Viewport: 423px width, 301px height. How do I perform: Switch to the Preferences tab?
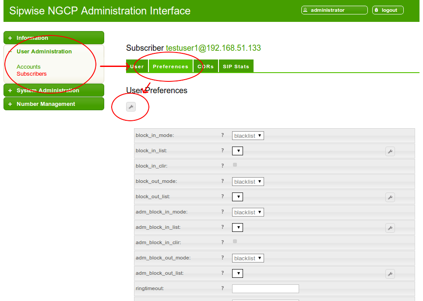click(170, 66)
